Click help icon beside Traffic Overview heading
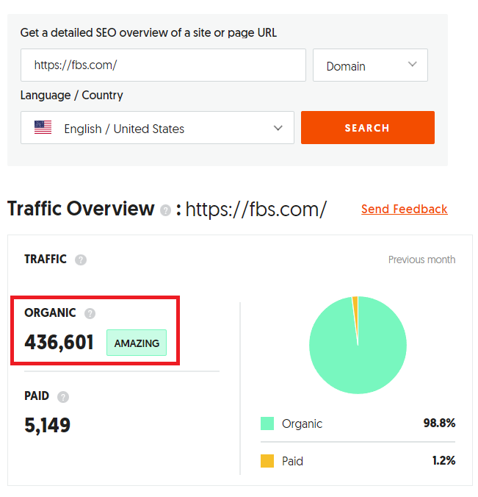The width and height of the screenshot is (478, 497). pos(168,210)
